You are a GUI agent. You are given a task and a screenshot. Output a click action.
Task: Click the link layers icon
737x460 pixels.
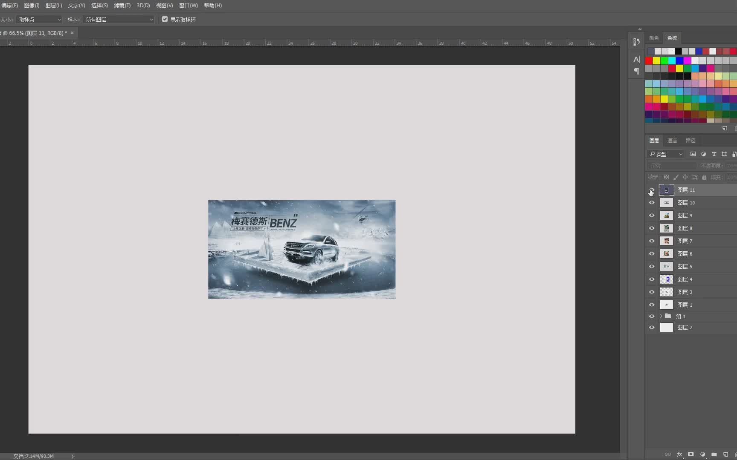[x=668, y=454]
